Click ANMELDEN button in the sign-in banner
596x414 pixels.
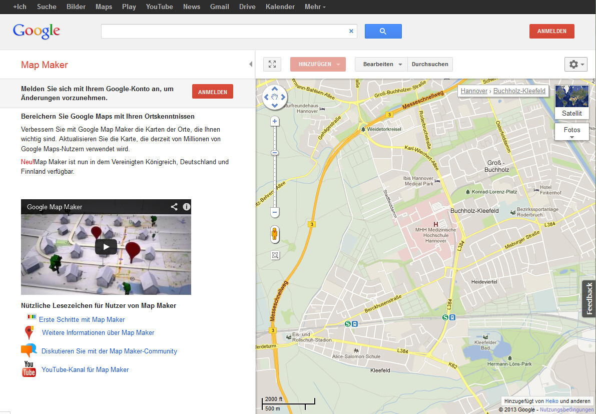click(213, 92)
